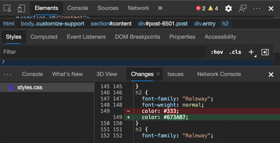This screenshot has height=143, width=280.
Task: Open the yellow warning count indicator
Action: [x=213, y=8]
